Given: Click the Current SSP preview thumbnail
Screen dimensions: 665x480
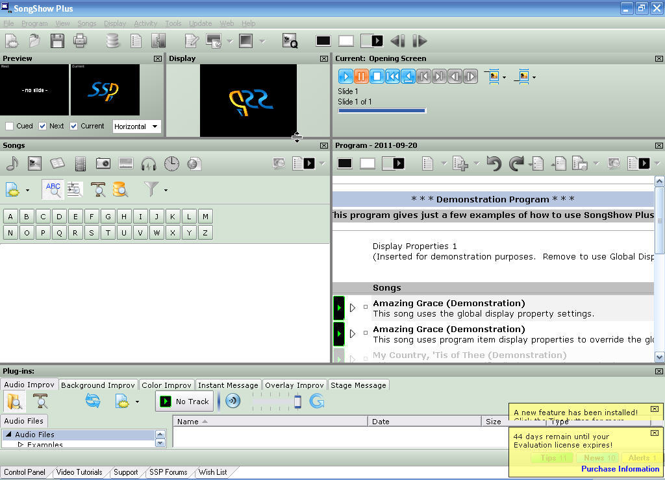Looking at the screenshot, I should (x=105, y=90).
